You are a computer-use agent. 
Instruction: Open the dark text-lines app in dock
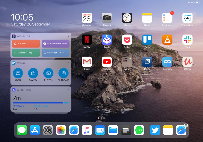click(x=126, y=130)
